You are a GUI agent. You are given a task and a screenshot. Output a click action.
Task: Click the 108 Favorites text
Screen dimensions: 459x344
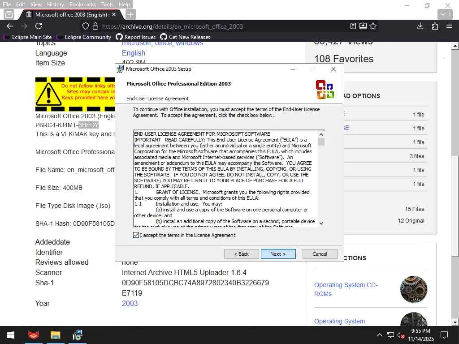tap(344, 59)
